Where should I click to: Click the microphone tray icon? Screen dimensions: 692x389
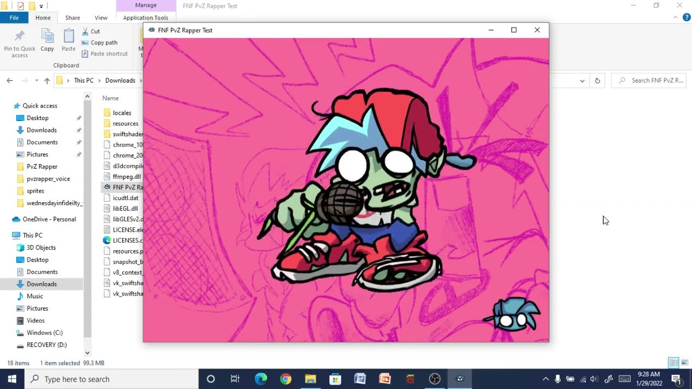558,379
